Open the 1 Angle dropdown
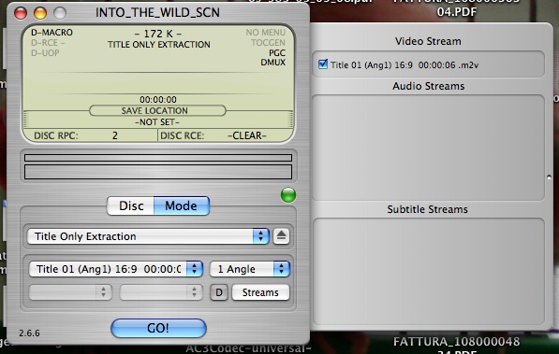The height and width of the screenshot is (354, 559). coord(250,269)
